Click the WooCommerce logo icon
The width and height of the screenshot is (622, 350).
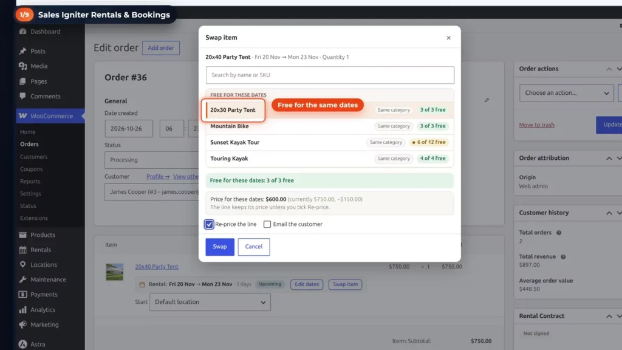pos(23,116)
